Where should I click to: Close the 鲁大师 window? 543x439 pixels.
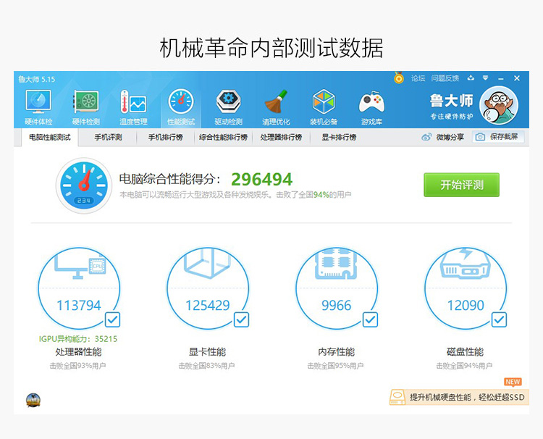pyautogui.click(x=517, y=78)
